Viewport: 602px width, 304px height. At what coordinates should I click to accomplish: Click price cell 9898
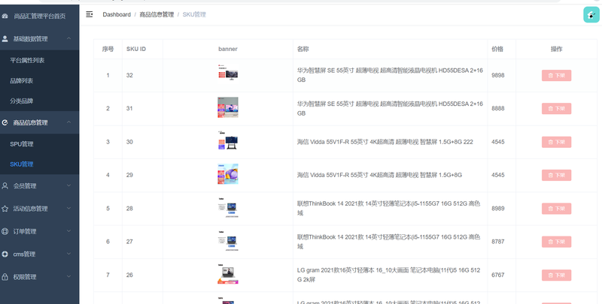498,75
